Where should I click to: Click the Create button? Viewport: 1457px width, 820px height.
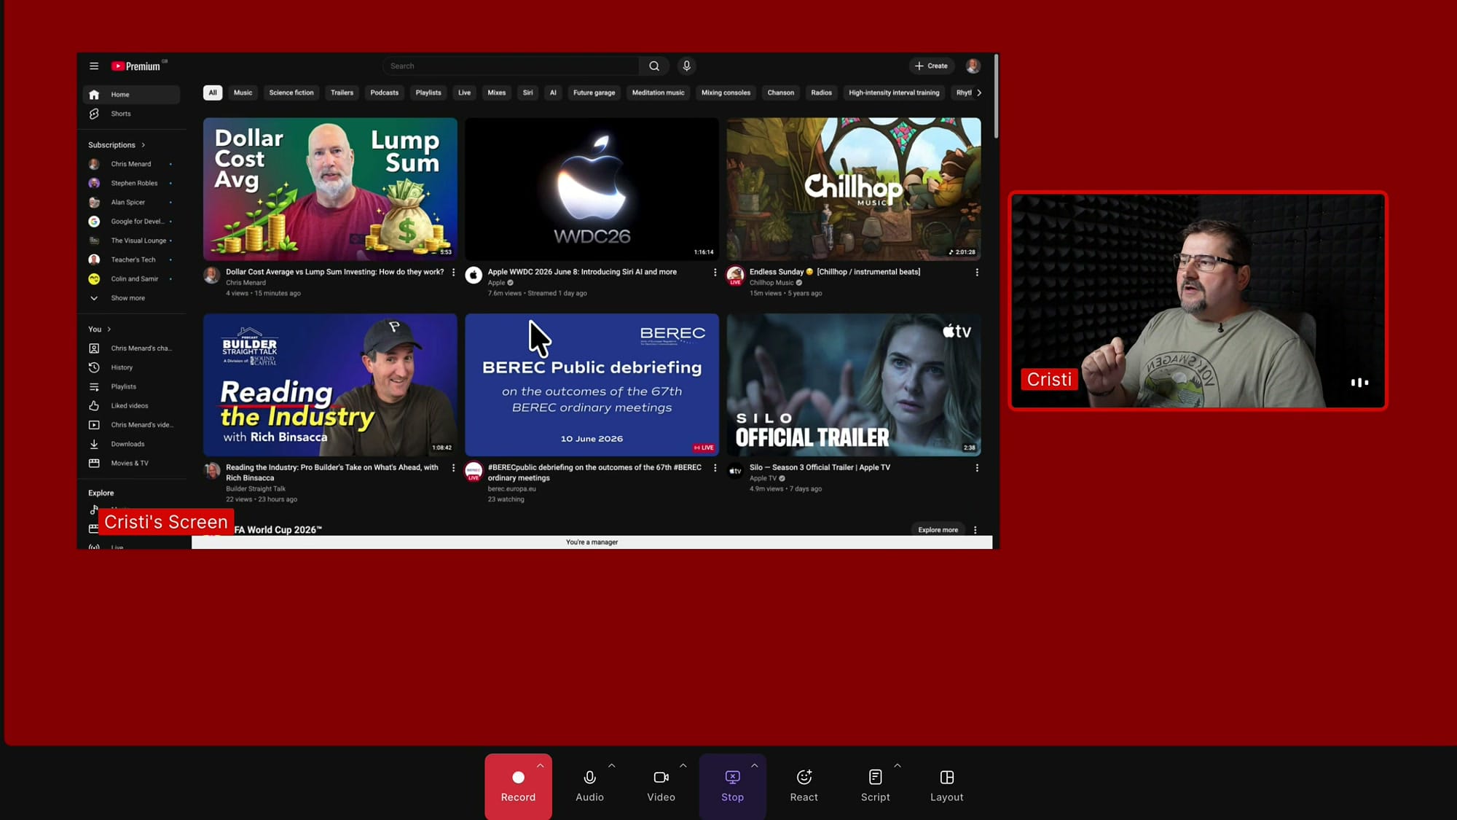931,66
